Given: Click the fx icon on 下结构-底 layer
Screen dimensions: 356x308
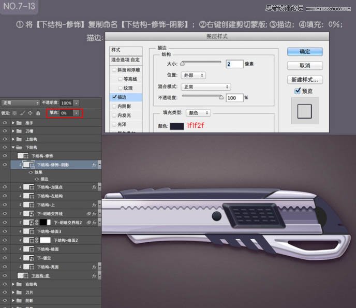Looking at the screenshot, I should point(94,276).
